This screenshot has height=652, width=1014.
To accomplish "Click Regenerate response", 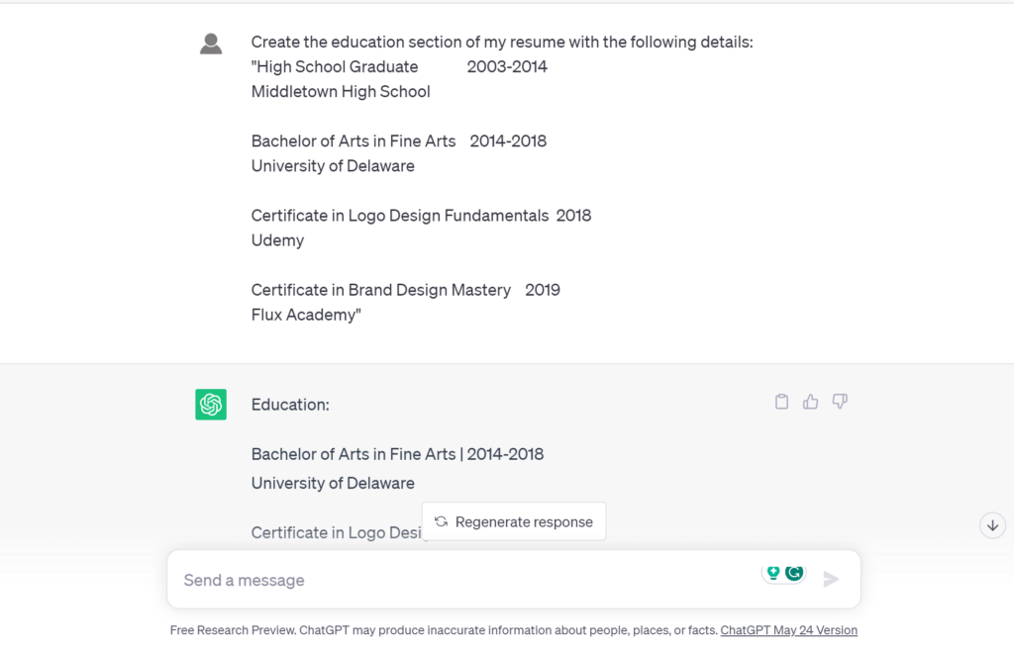I will pos(514,521).
